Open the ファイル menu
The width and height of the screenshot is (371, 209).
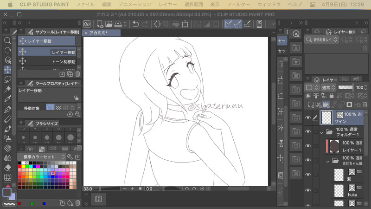click(85, 4)
